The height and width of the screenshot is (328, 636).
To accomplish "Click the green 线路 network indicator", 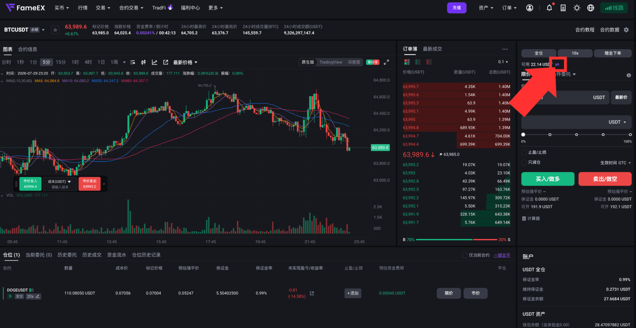I will (614, 8).
